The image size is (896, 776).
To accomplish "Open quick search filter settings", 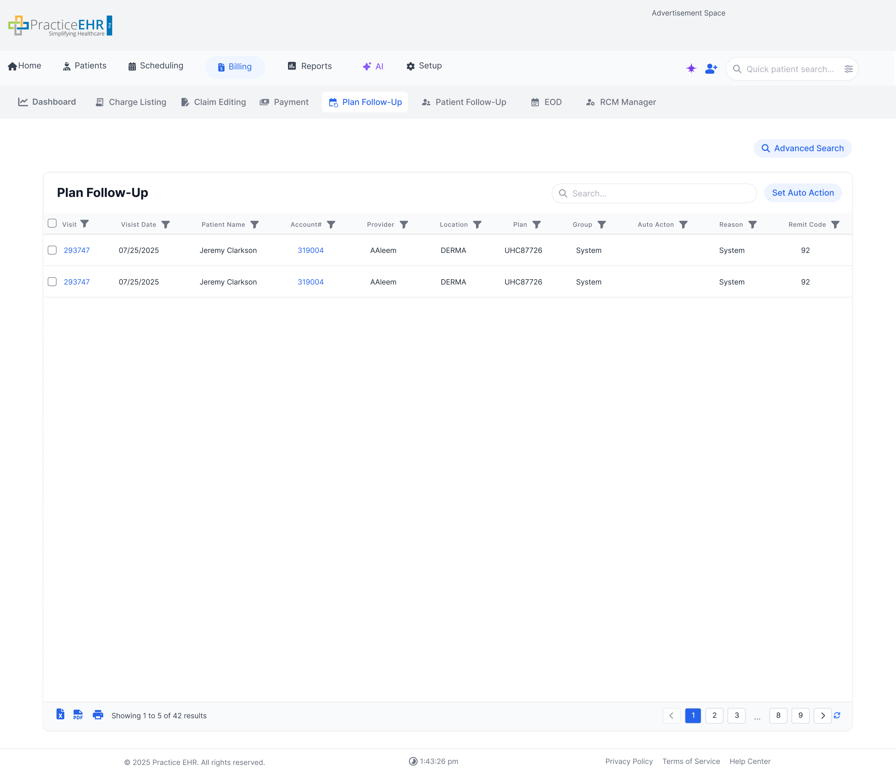I will click(849, 69).
